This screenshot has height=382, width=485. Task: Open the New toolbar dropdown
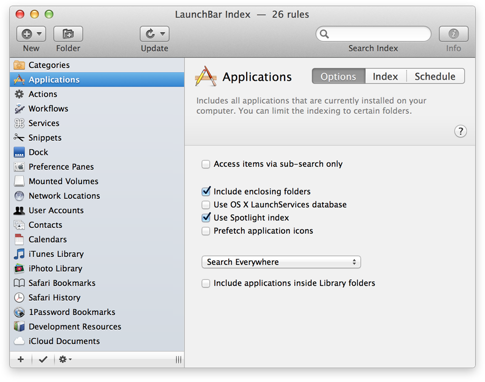31,34
